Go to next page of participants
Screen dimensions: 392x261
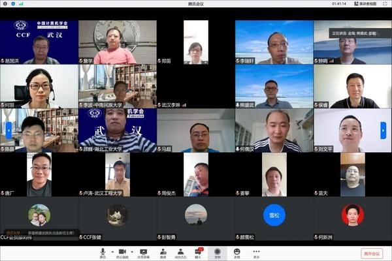[x=383, y=130]
